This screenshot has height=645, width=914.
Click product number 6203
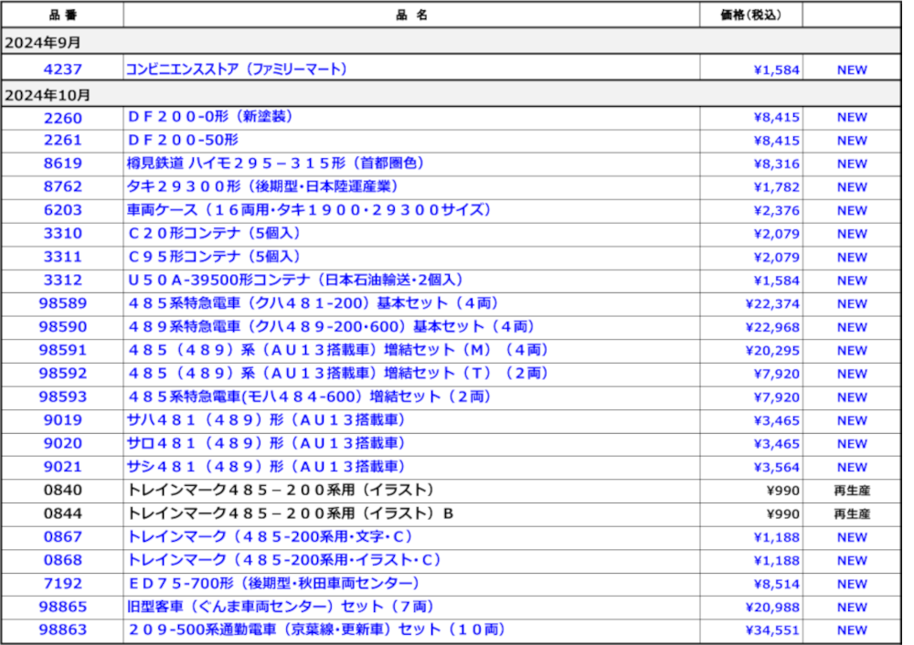62,210
